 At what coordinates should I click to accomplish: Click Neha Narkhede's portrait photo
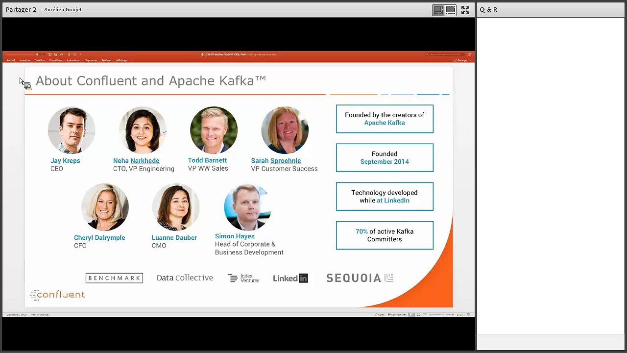tap(143, 130)
